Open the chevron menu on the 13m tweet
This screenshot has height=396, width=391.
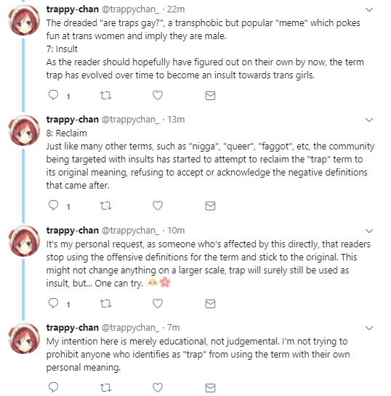[x=369, y=120]
